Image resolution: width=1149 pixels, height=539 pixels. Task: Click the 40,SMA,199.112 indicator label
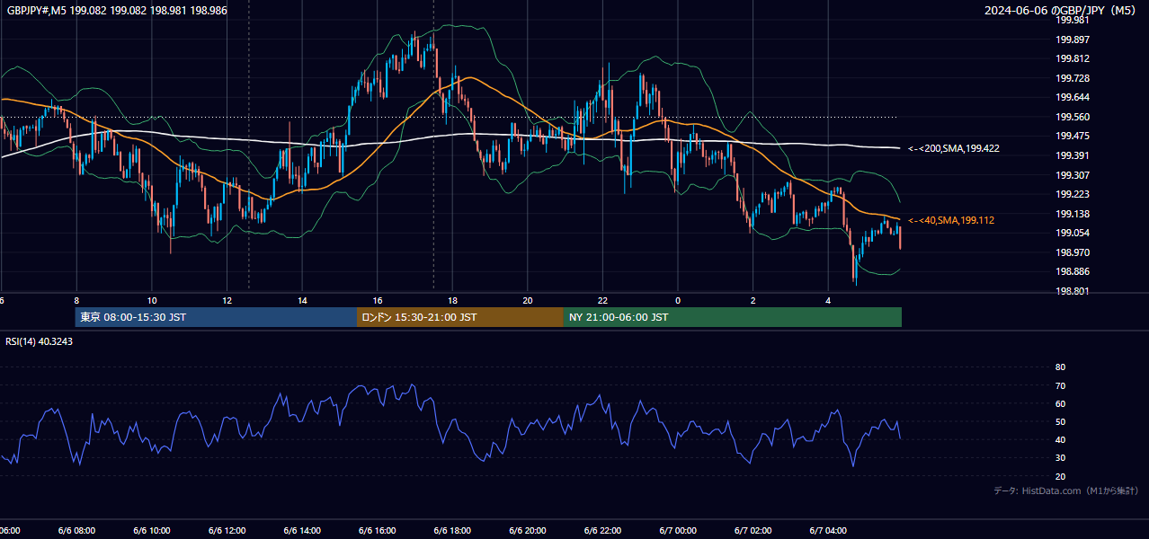click(x=950, y=220)
